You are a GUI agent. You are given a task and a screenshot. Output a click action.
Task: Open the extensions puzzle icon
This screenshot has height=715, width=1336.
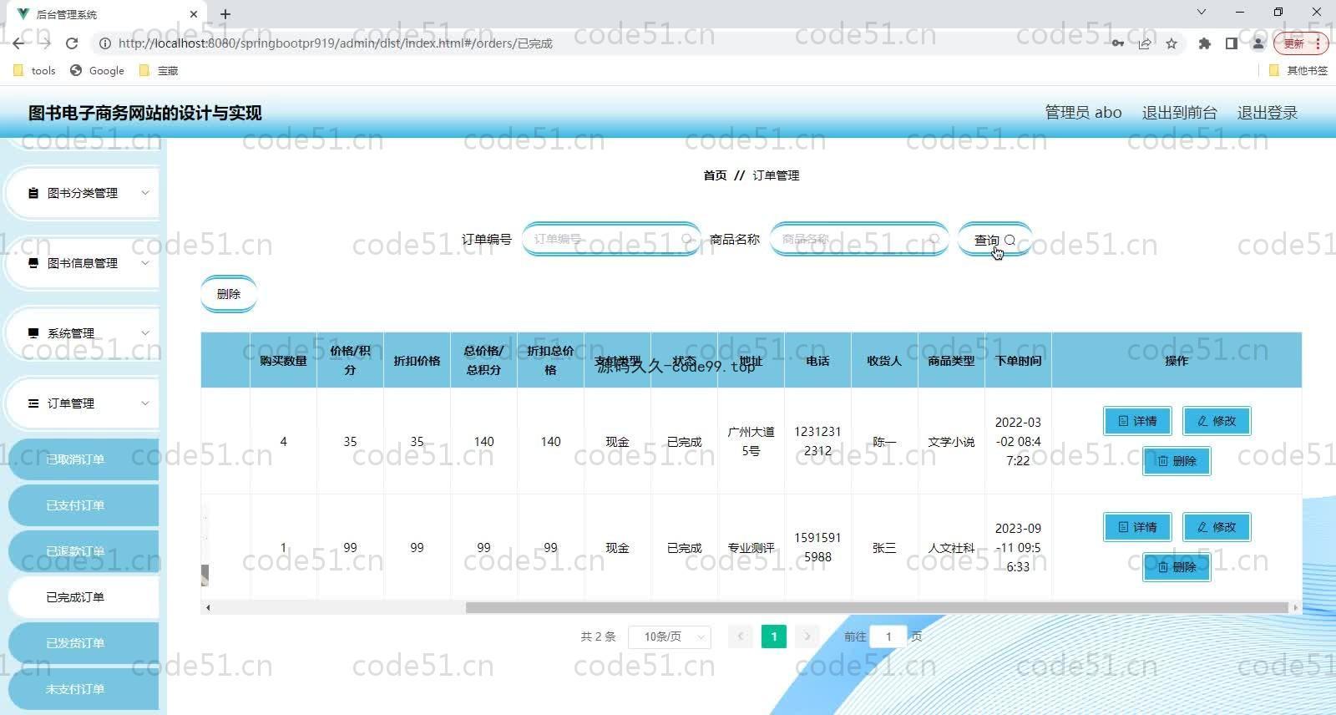point(1204,43)
